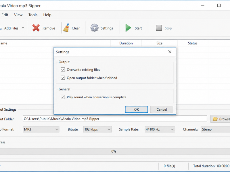Image resolution: width=230 pixels, height=172 pixels.
Task: Open the 44100 Hz Sample Rate dropdown
Action: point(160,129)
